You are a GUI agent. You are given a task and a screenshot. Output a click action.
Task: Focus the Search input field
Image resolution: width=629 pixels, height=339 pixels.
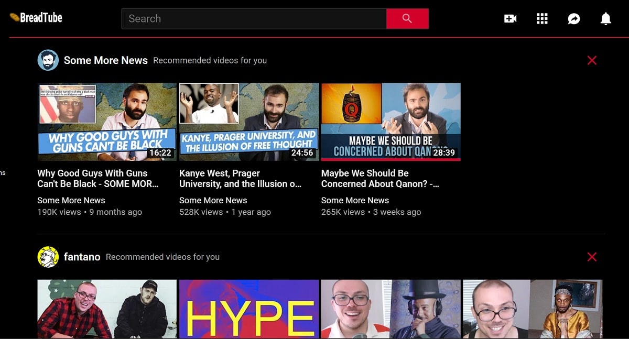[254, 18]
